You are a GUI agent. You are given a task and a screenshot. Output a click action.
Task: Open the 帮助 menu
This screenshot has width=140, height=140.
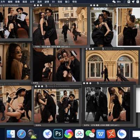click(75, 2)
